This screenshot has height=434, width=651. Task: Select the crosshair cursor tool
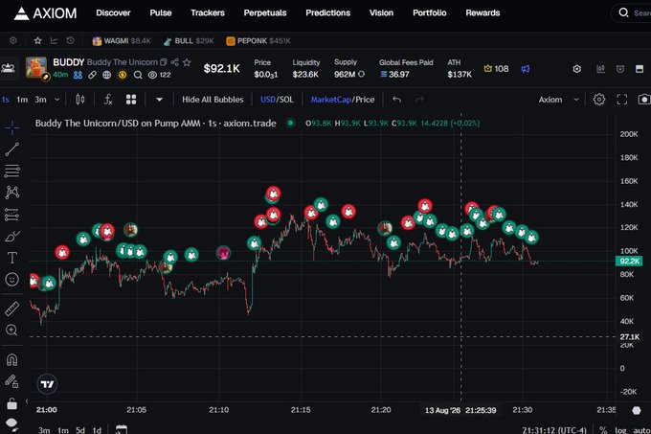coord(12,127)
